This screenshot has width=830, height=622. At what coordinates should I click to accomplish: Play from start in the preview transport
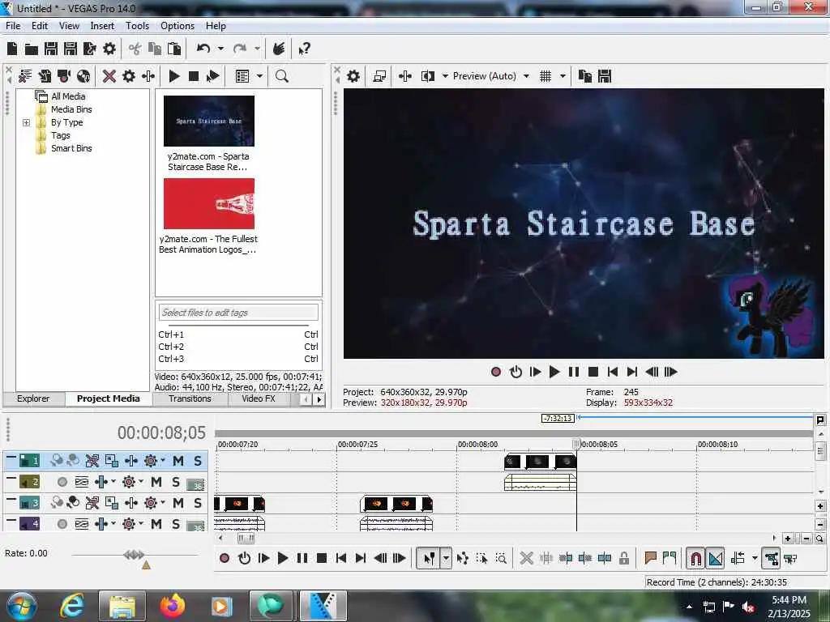coord(535,372)
